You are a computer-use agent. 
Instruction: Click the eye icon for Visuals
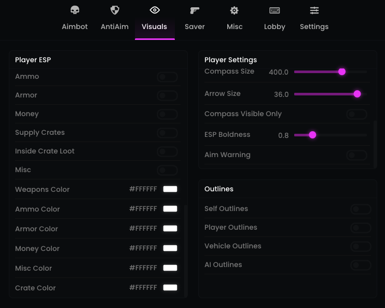[x=154, y=10]
